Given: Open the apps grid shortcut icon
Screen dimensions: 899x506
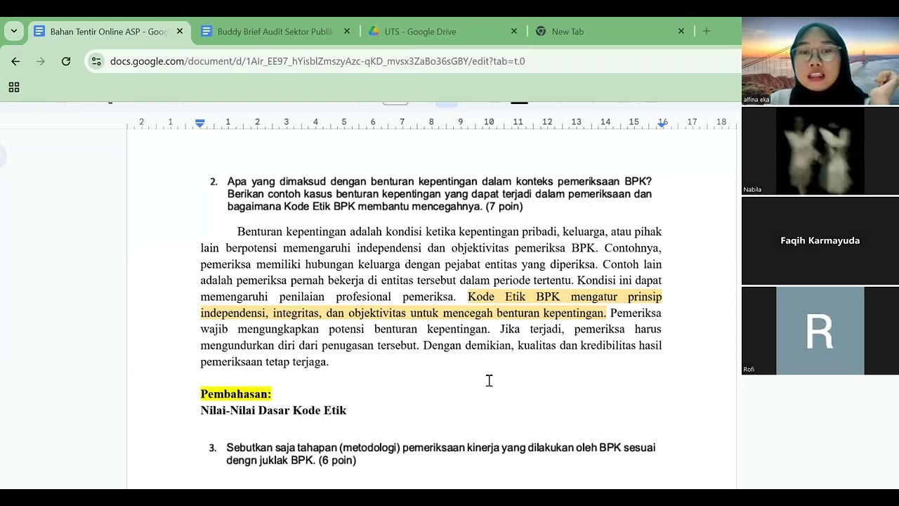Looking at the screenshot, I should [x=14, y=87].
